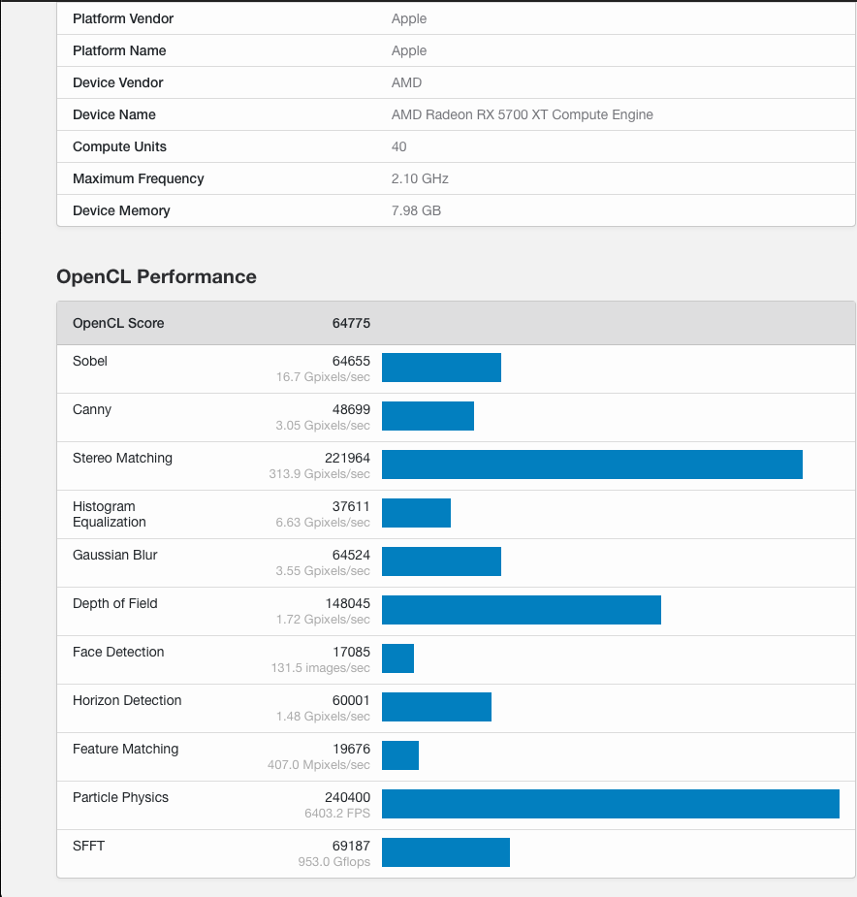Click the Platform Vendor row label

123,18
